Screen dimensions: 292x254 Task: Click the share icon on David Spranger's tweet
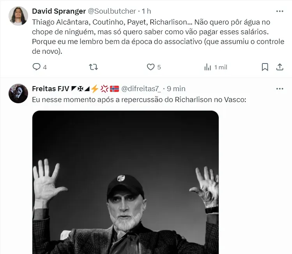(280, 67)
